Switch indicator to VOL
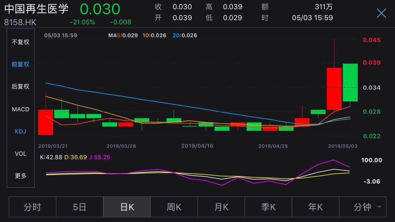Viewport: 395px width, 222px height. pos(20,154)
